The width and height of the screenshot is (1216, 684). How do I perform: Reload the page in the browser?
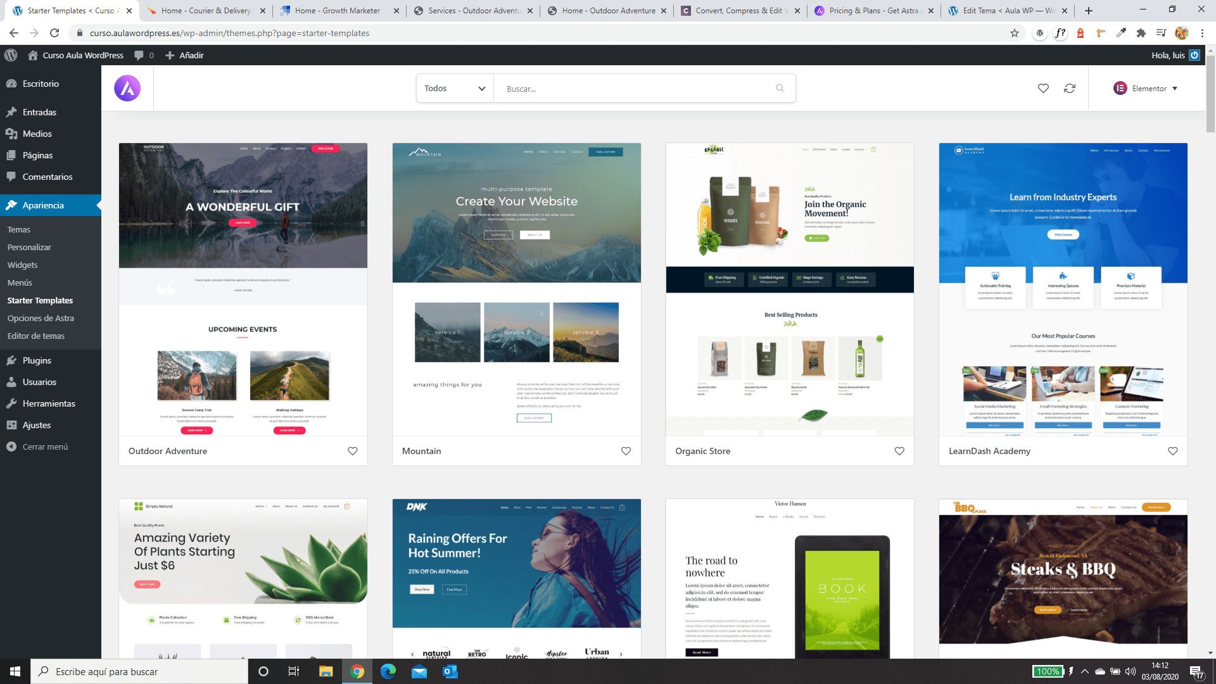pos(54,33)
